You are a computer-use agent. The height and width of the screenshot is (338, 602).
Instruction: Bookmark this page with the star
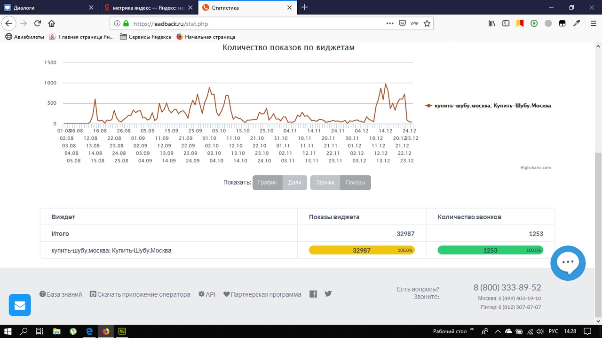(427, 23)
